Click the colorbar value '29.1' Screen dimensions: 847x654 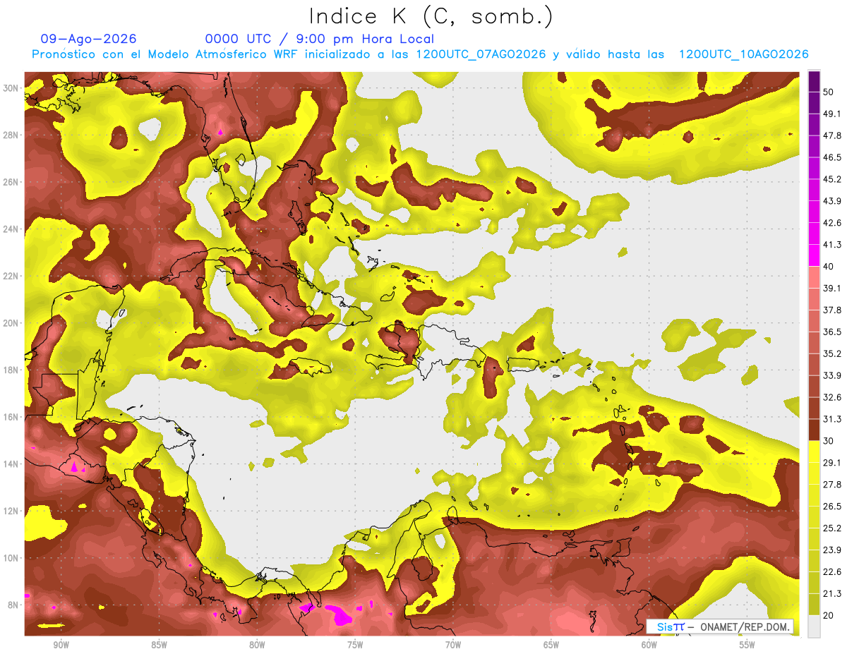(833, 463)
